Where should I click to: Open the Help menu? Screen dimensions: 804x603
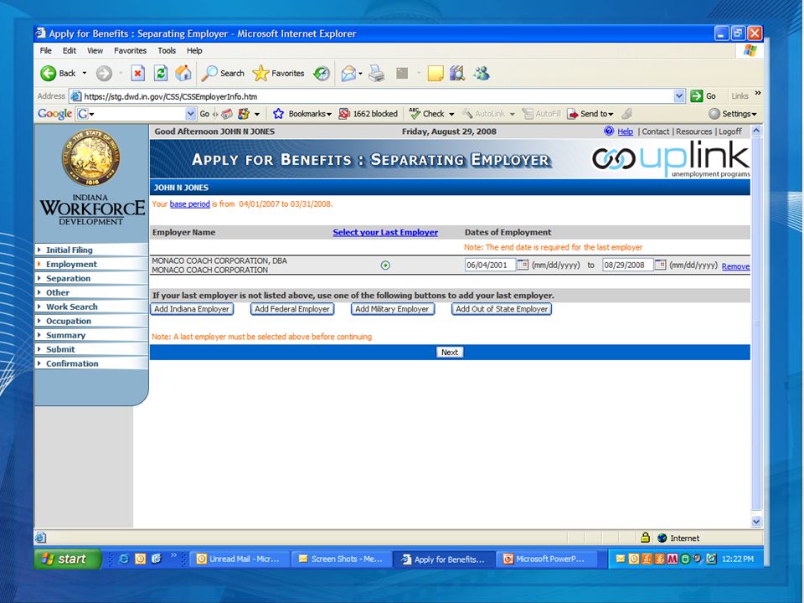(194, 51)
